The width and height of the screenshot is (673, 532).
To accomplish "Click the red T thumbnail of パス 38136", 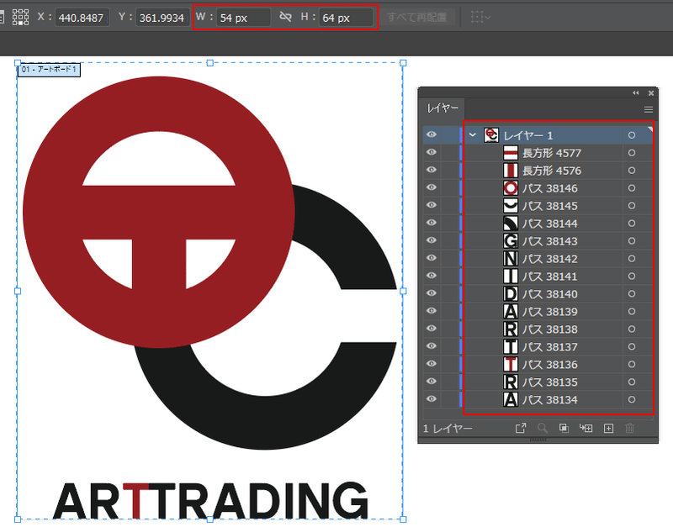I will point(511,364).
